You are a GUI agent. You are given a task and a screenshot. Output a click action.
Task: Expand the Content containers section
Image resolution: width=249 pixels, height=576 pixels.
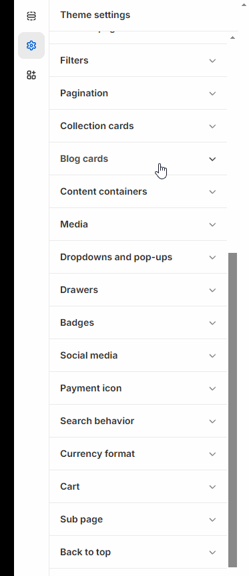[138, 191]
